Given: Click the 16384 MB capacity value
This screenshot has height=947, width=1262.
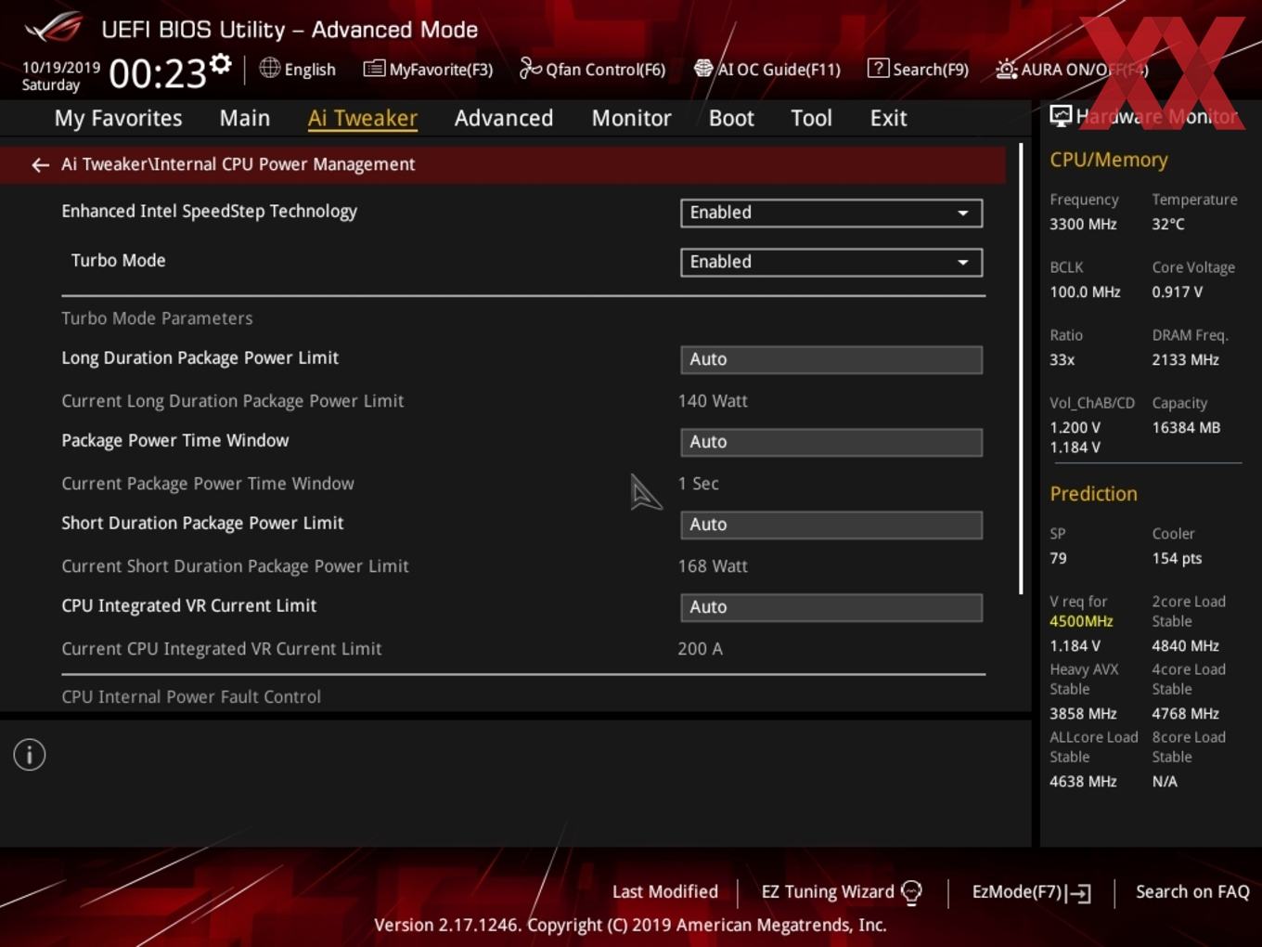Looking at the screenshot, I should click(x=1186, y=428).
